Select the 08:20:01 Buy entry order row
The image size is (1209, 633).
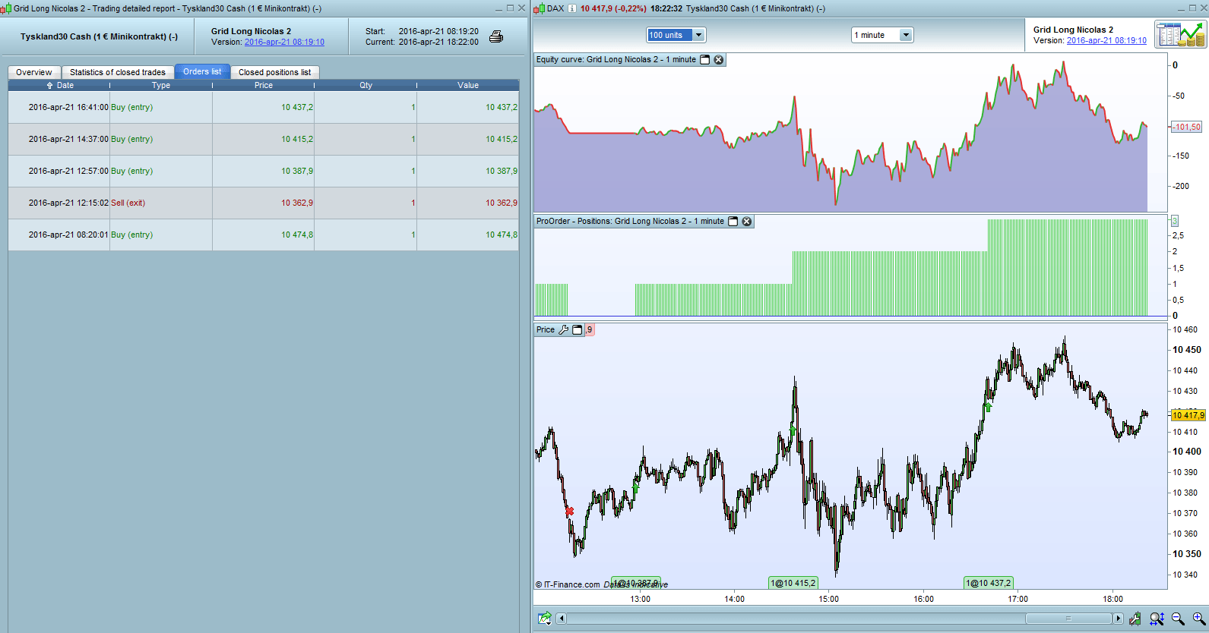(x=264, y=235)
